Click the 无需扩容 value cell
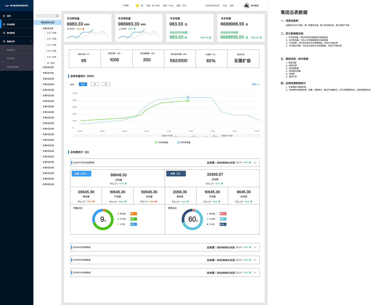The width and height of the screenshot is (371, 305). [x=242, y=61]
